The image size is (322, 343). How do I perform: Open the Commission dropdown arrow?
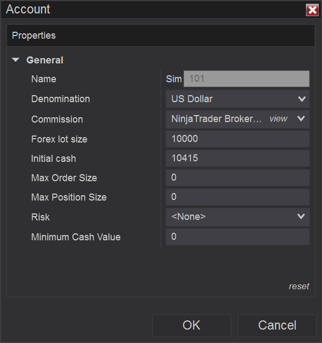[x=301, y=119]
